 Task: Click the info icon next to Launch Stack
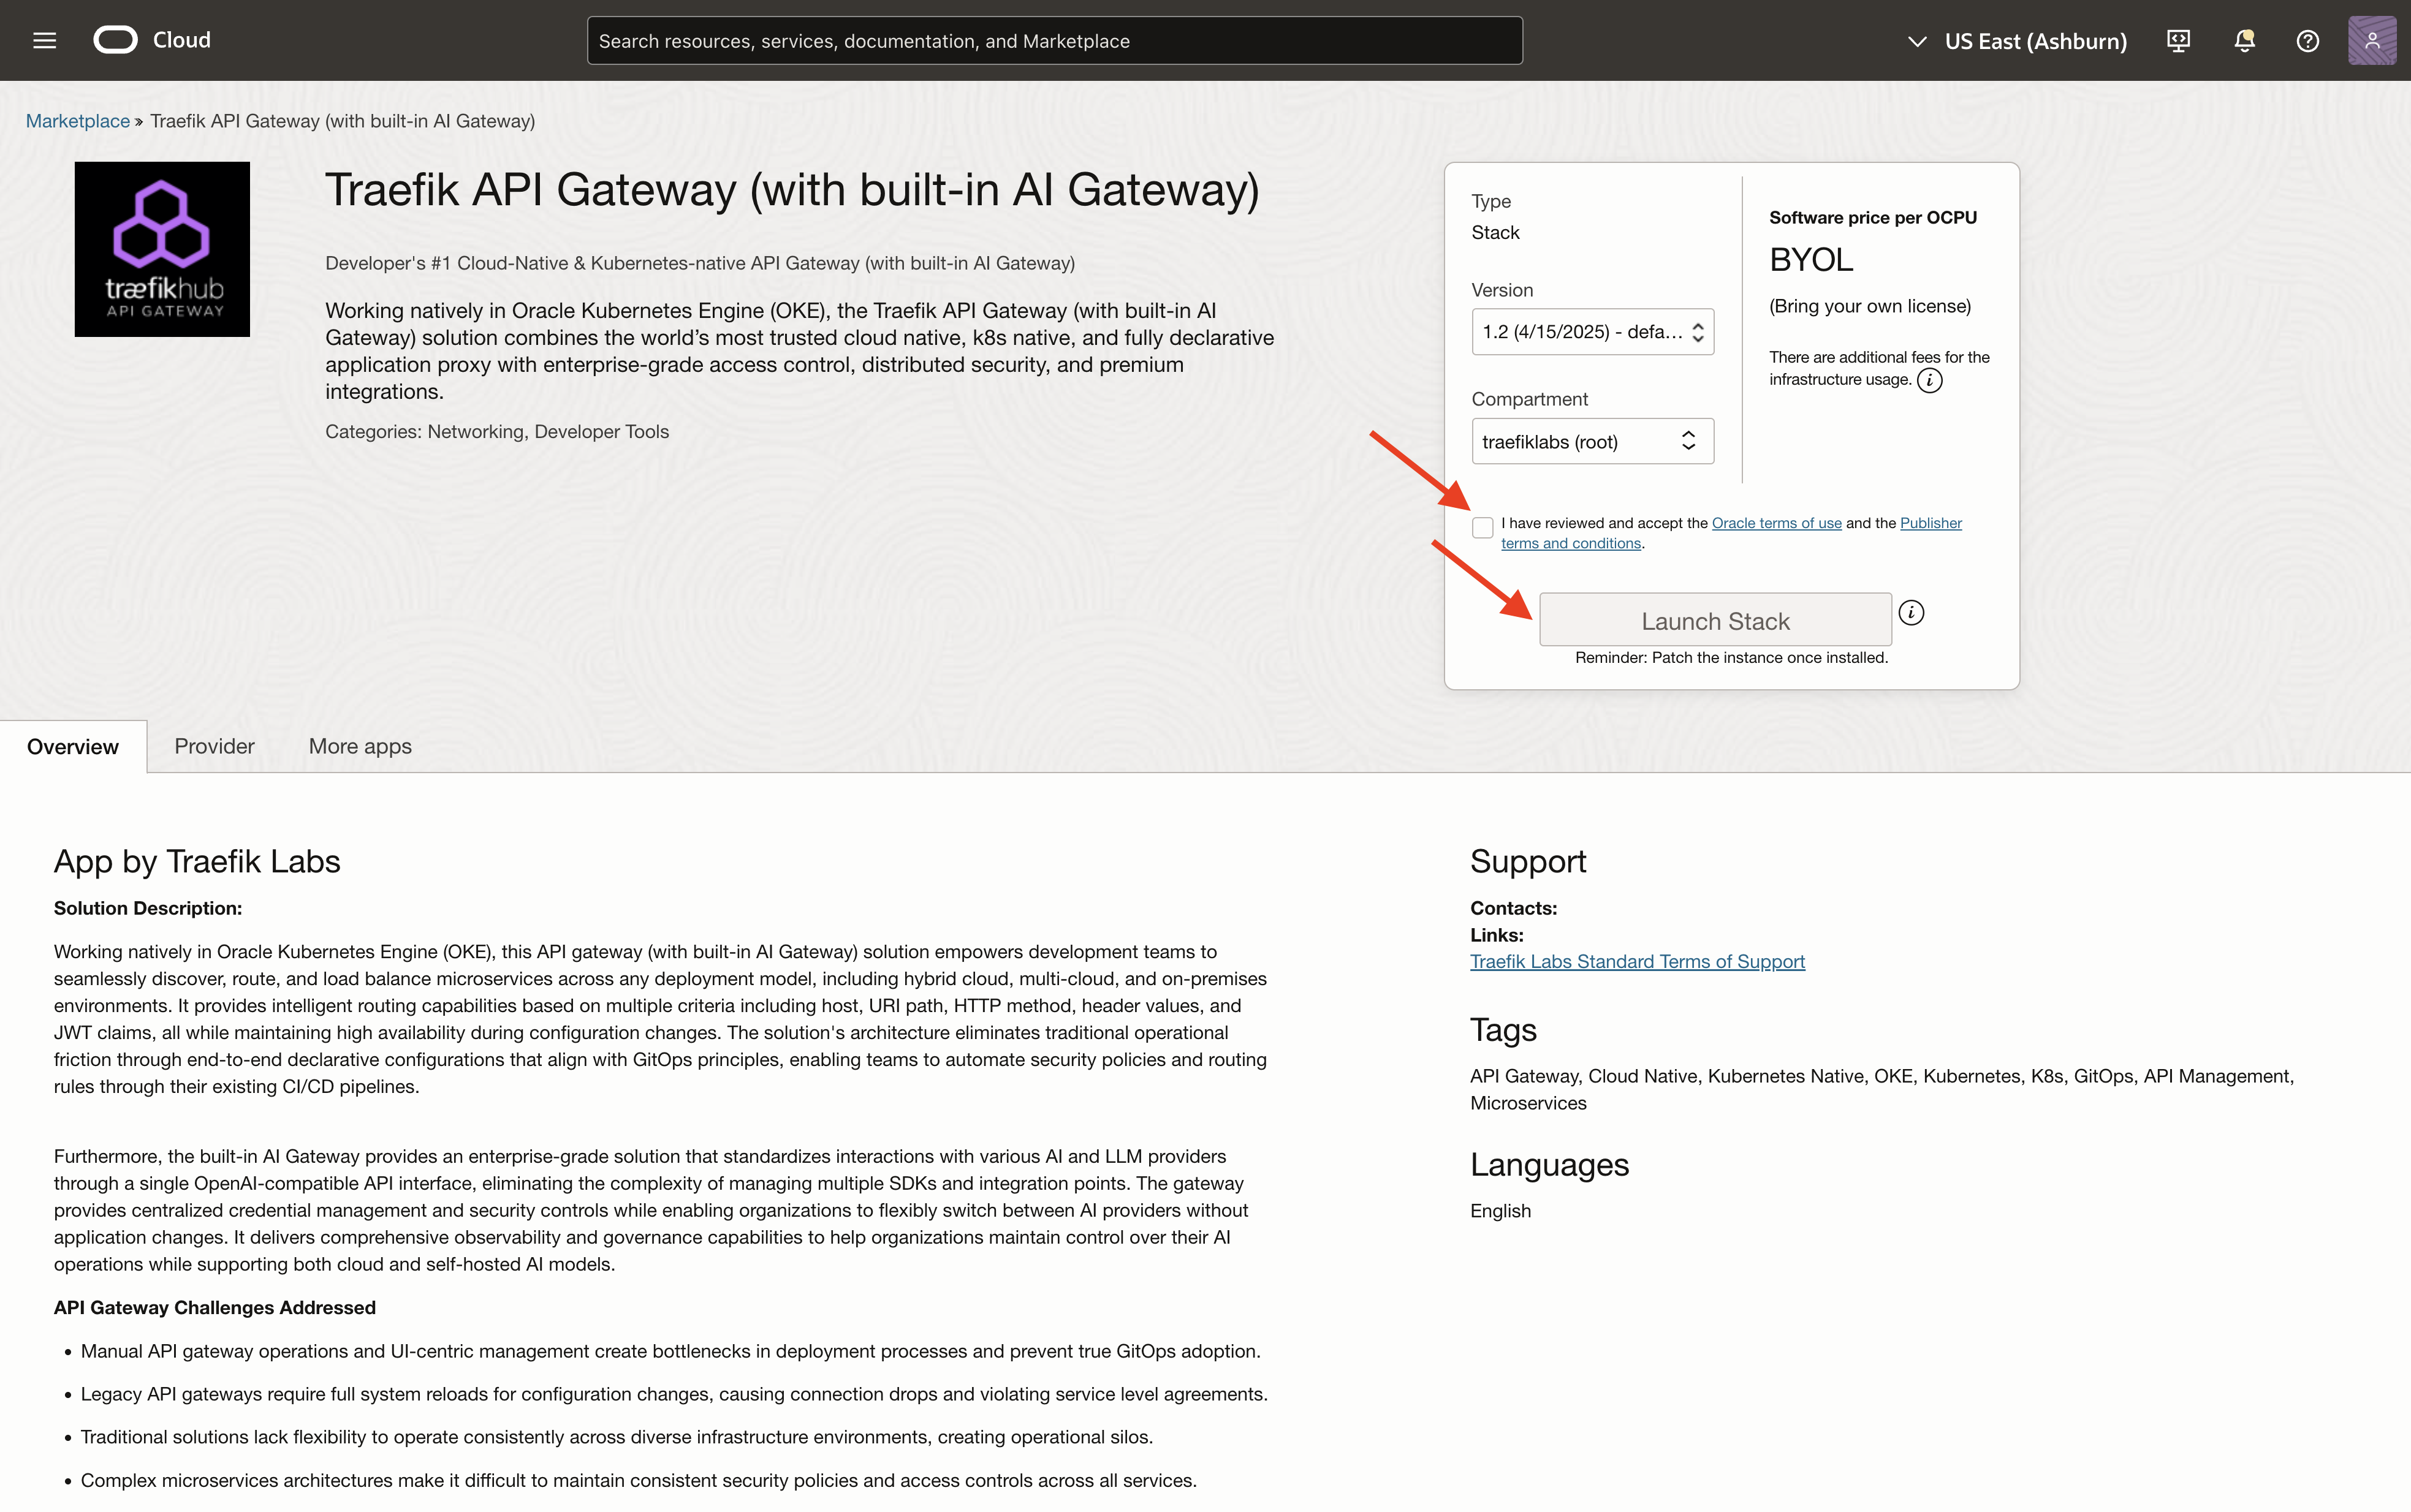coord(1911,613)
